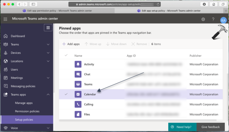Click the Safari home icon
The image size is (229, 132).
tap(213, 4)
